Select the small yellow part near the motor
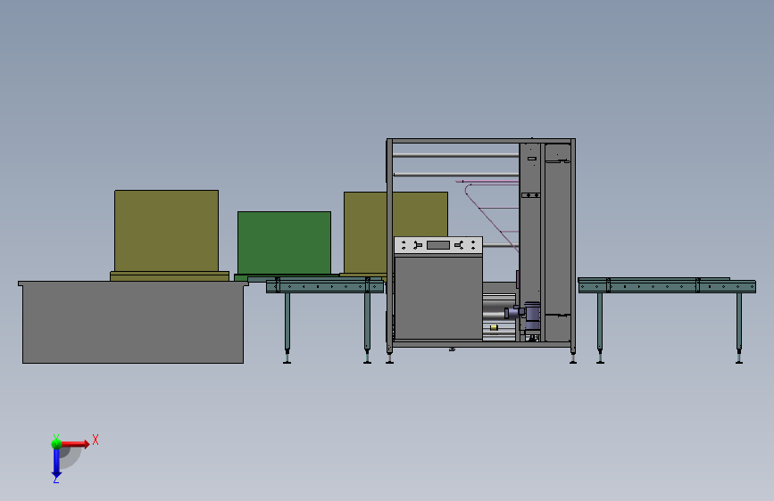774x501 pixels. (494, 327)
